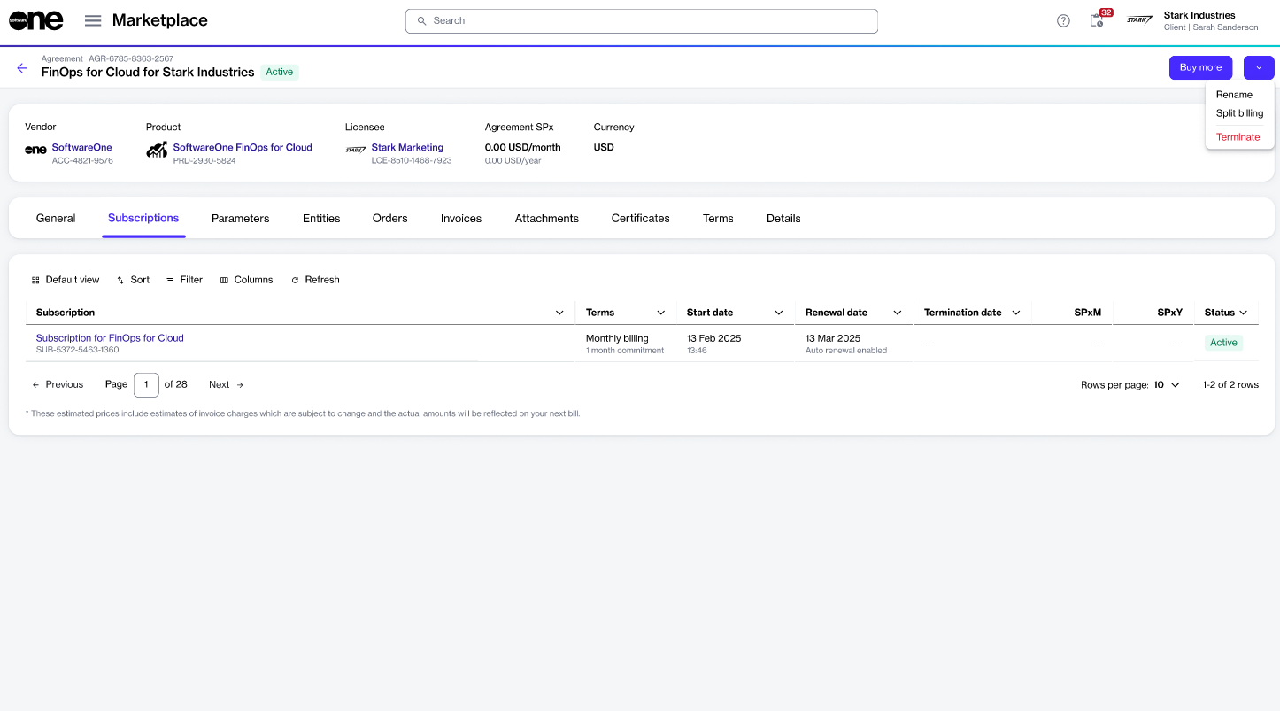Expand the Renewal date column menu
This screenshot has width=1280, height=711.
click(897, 313)
